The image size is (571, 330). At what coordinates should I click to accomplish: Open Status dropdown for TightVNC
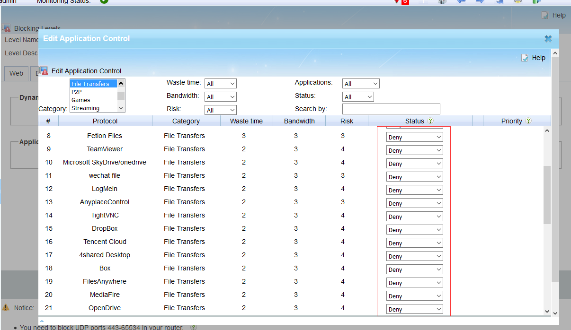(x=415, y=217)
